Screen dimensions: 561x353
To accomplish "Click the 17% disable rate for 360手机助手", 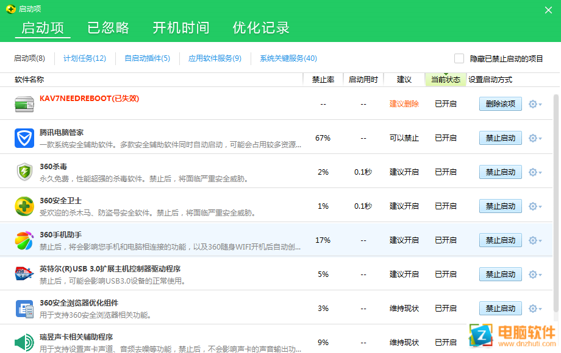I will (323, 240).
